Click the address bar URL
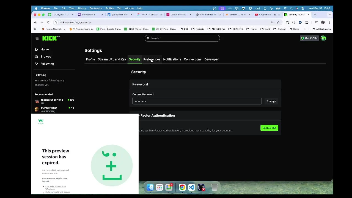The image size is (352, 198). 75,22
